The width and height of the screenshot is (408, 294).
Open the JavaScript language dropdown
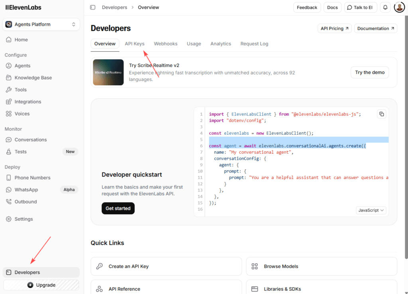(371, 210)
